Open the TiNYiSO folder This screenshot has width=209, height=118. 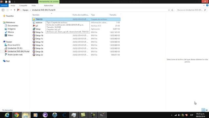76,19
